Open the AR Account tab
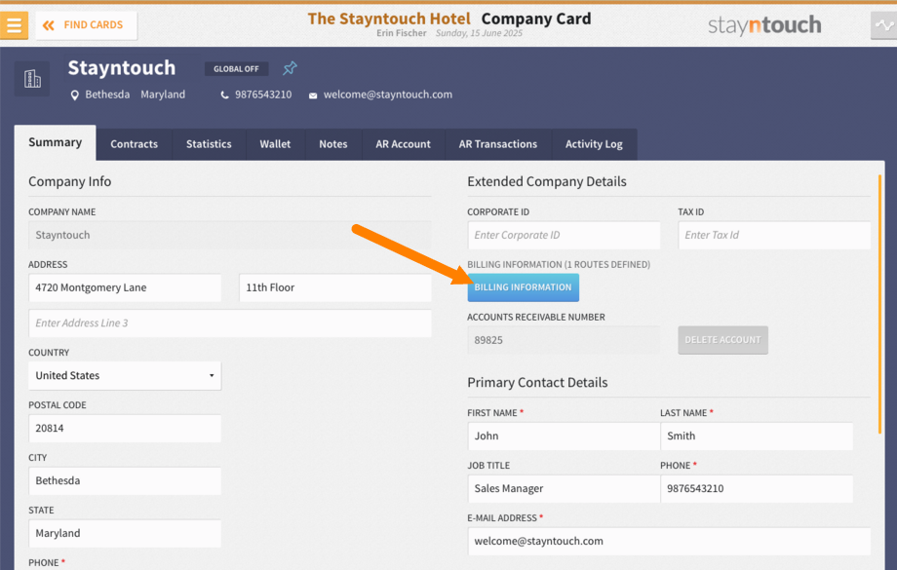The height and width of the screenshot is (570, 897). coord(404,144)
